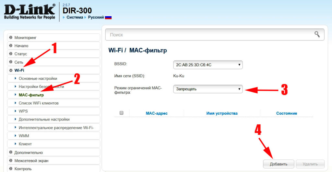
Task: Open the WMM submenu item
Action: click(x=53, y=136)
